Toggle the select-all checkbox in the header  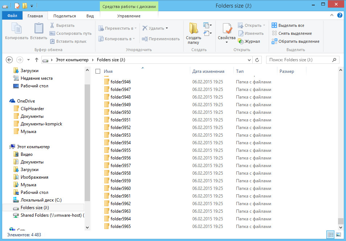98,71
